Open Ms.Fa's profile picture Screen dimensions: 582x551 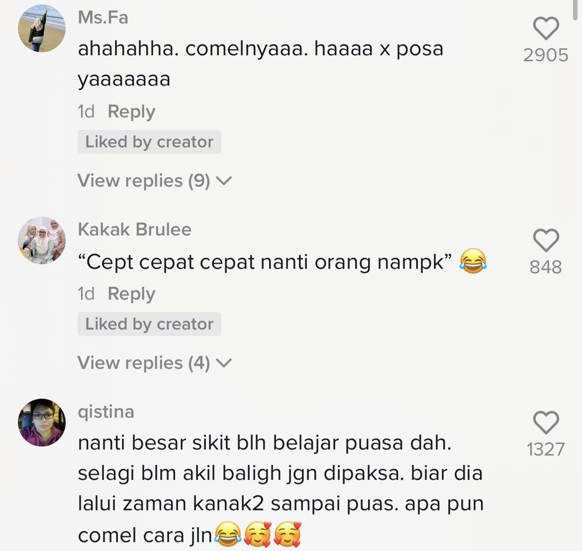pos(42,28)
